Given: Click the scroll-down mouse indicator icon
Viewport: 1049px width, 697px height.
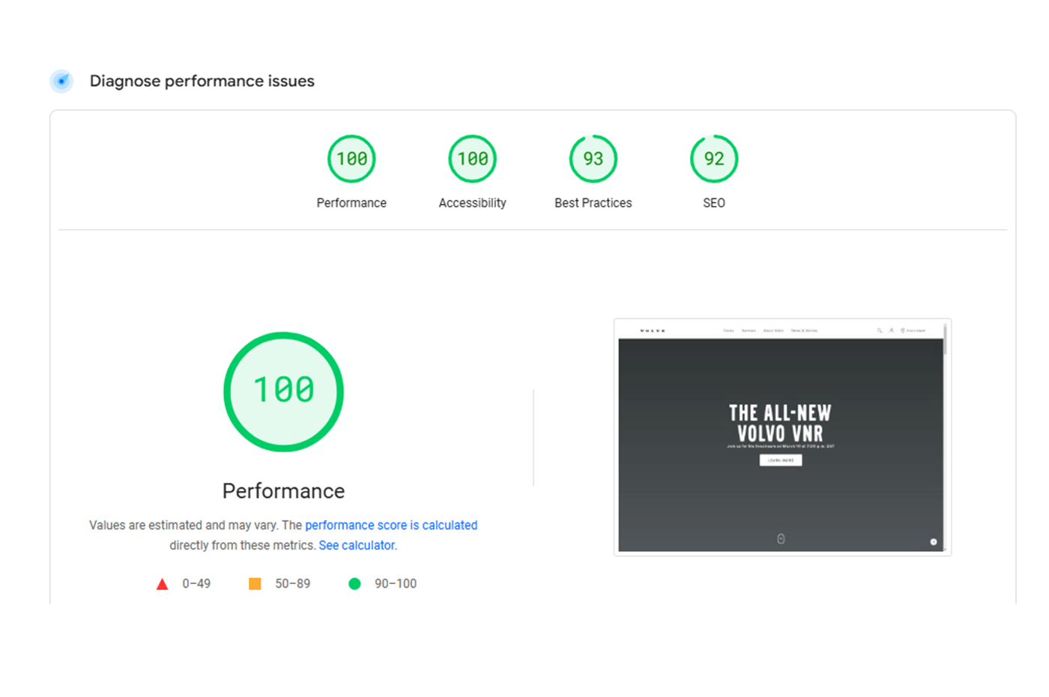Looking at the screenshot, I should point(781,538).
